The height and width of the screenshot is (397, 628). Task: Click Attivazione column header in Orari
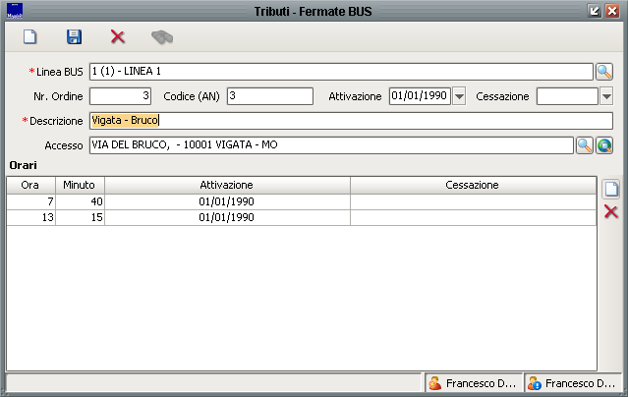pyautogui.click(x=227, y=185)
